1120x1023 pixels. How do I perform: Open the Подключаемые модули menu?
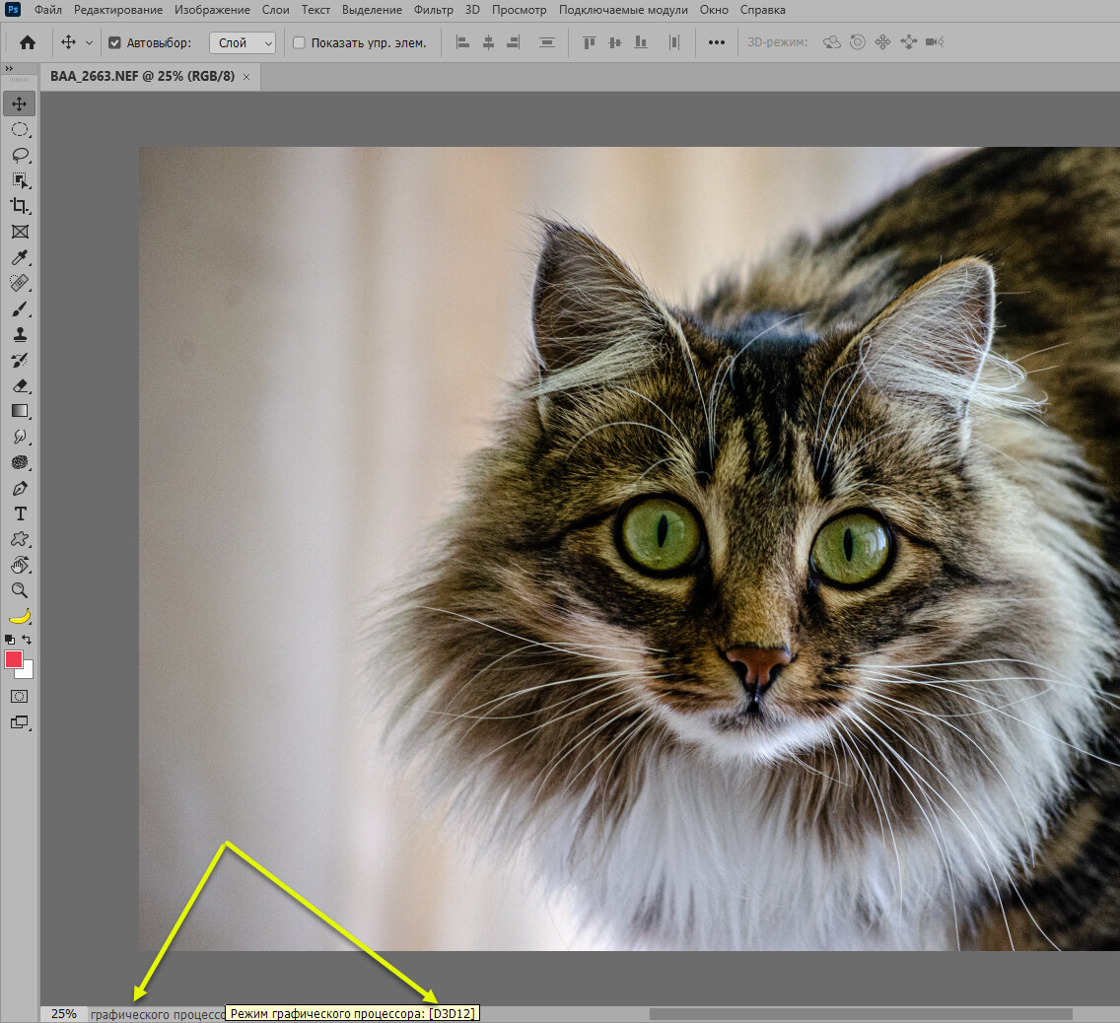pos(623,10)
